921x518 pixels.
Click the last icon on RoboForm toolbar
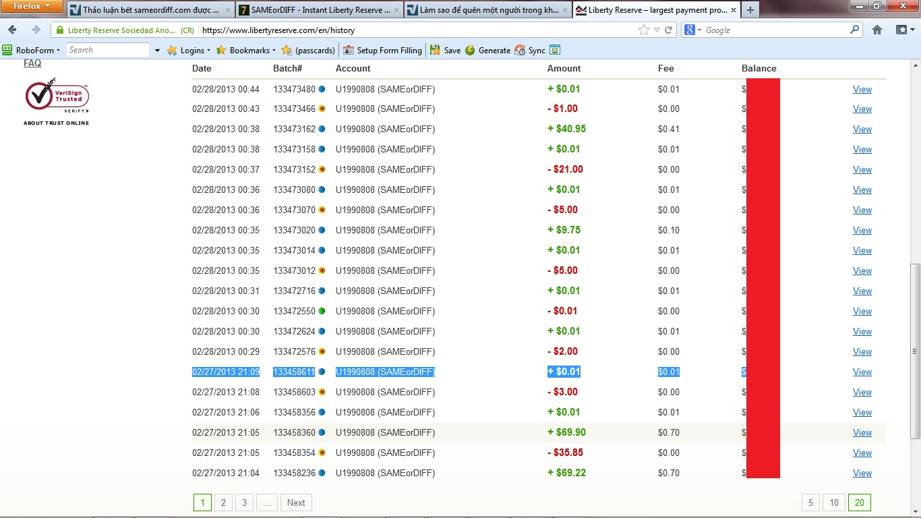pyautogui.click(x=556, y=50)
